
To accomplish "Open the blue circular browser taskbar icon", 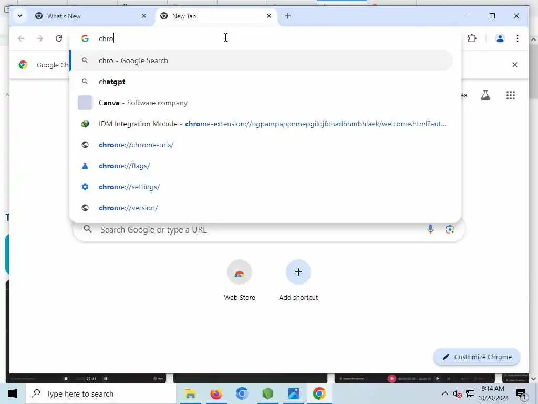I will click(242, 393).
